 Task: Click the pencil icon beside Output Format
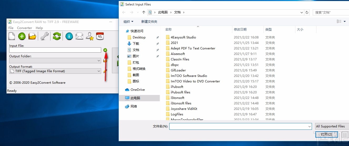click(x=105, y=71)
